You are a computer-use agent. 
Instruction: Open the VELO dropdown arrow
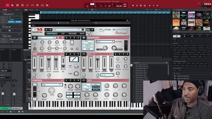72,99
